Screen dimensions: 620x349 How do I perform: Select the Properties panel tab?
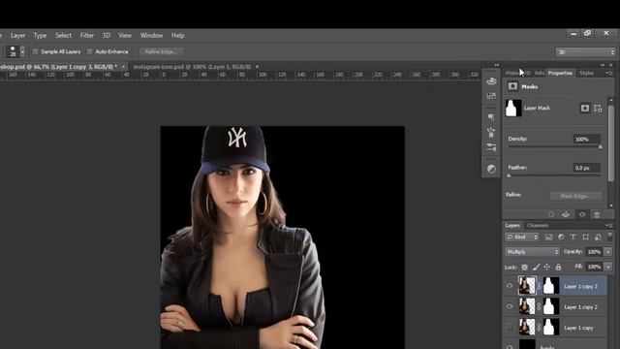[560, 73]
